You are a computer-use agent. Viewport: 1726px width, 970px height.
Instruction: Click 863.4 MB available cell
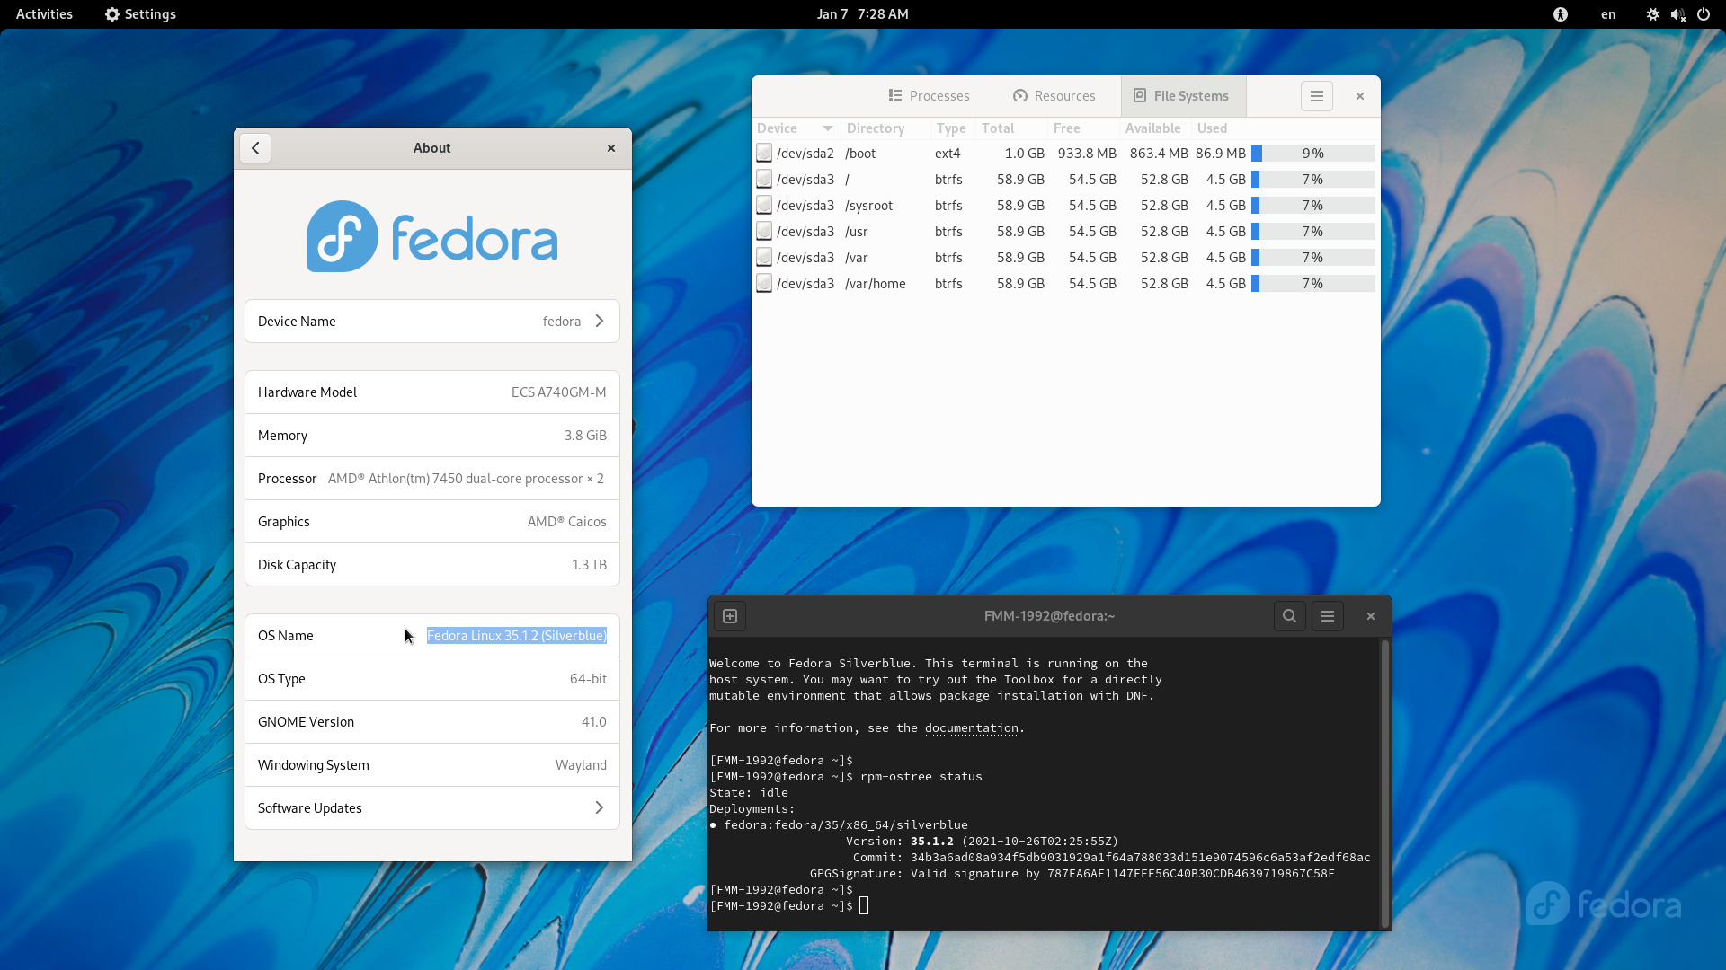click(1159, 154)
